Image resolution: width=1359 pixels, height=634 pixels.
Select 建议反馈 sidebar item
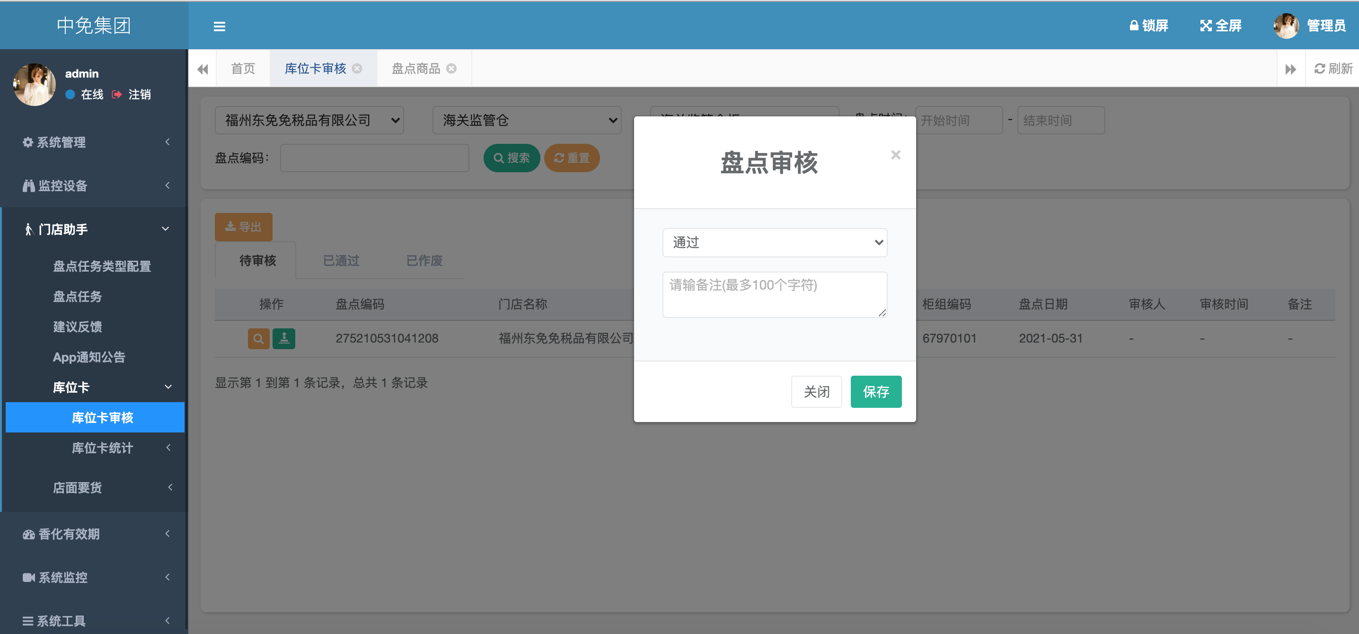pyautogui.click(x=77, y=326)
